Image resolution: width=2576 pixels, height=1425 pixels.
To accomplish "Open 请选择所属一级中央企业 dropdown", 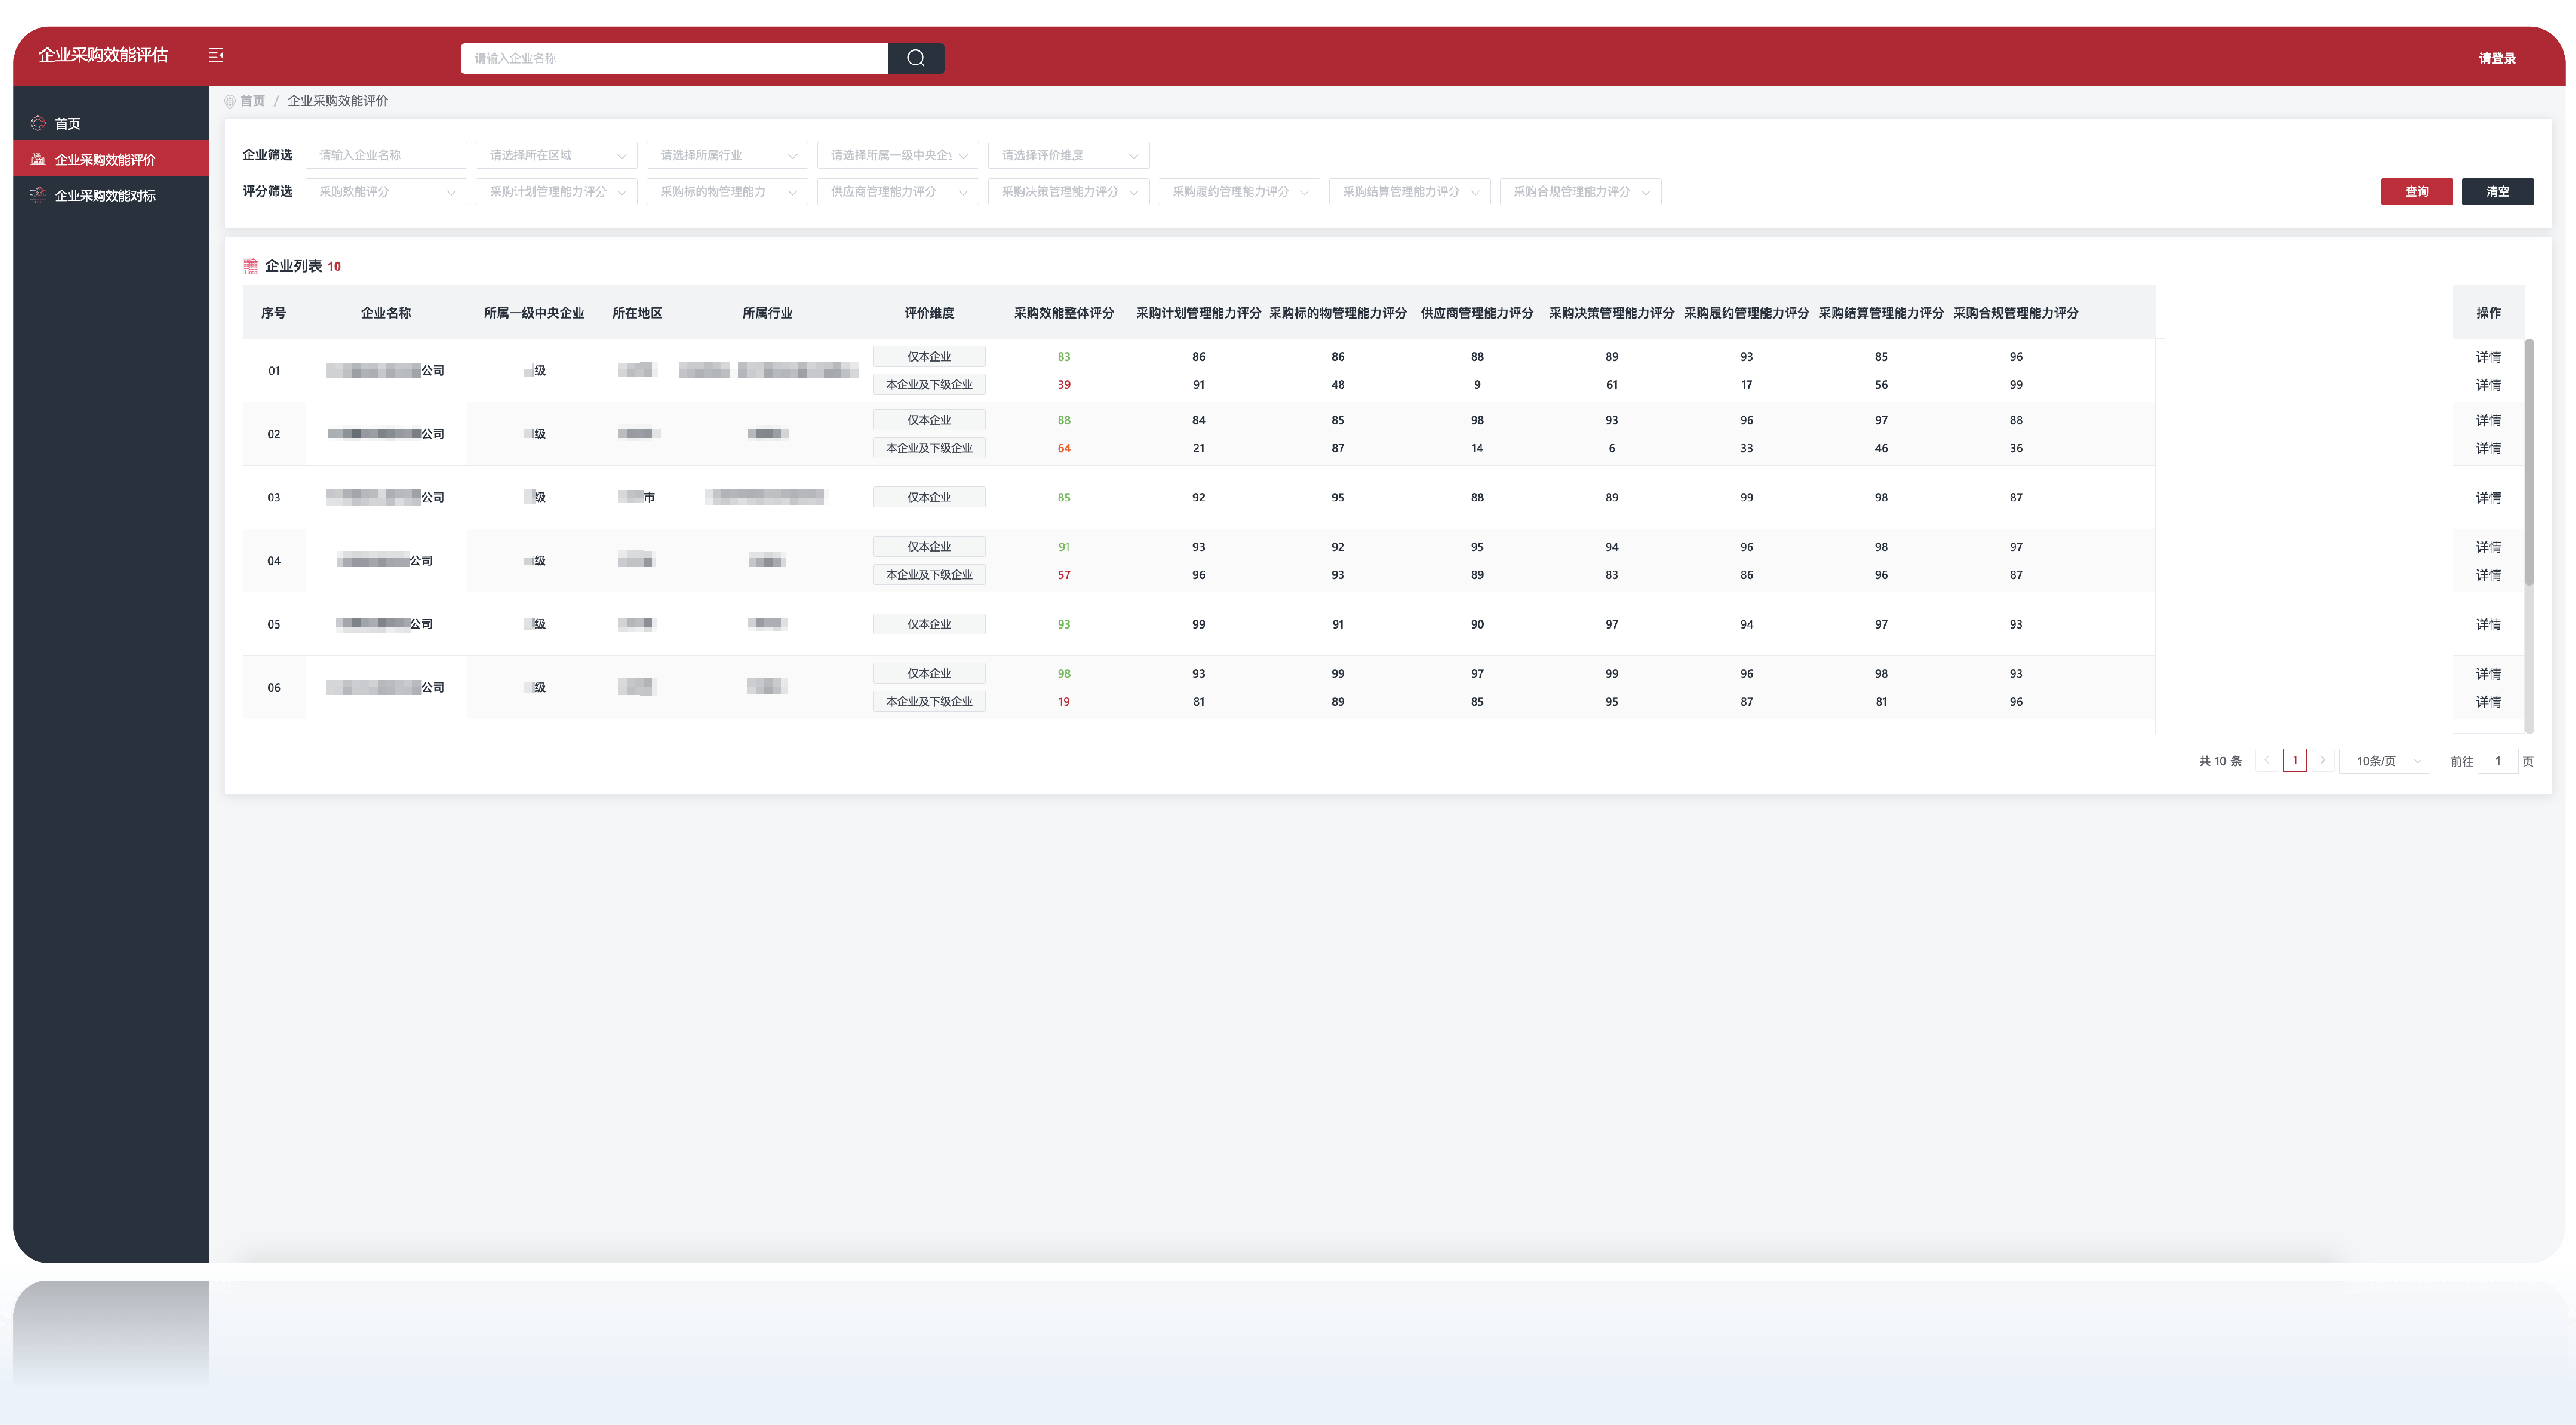I will click(x=898, y=155).
